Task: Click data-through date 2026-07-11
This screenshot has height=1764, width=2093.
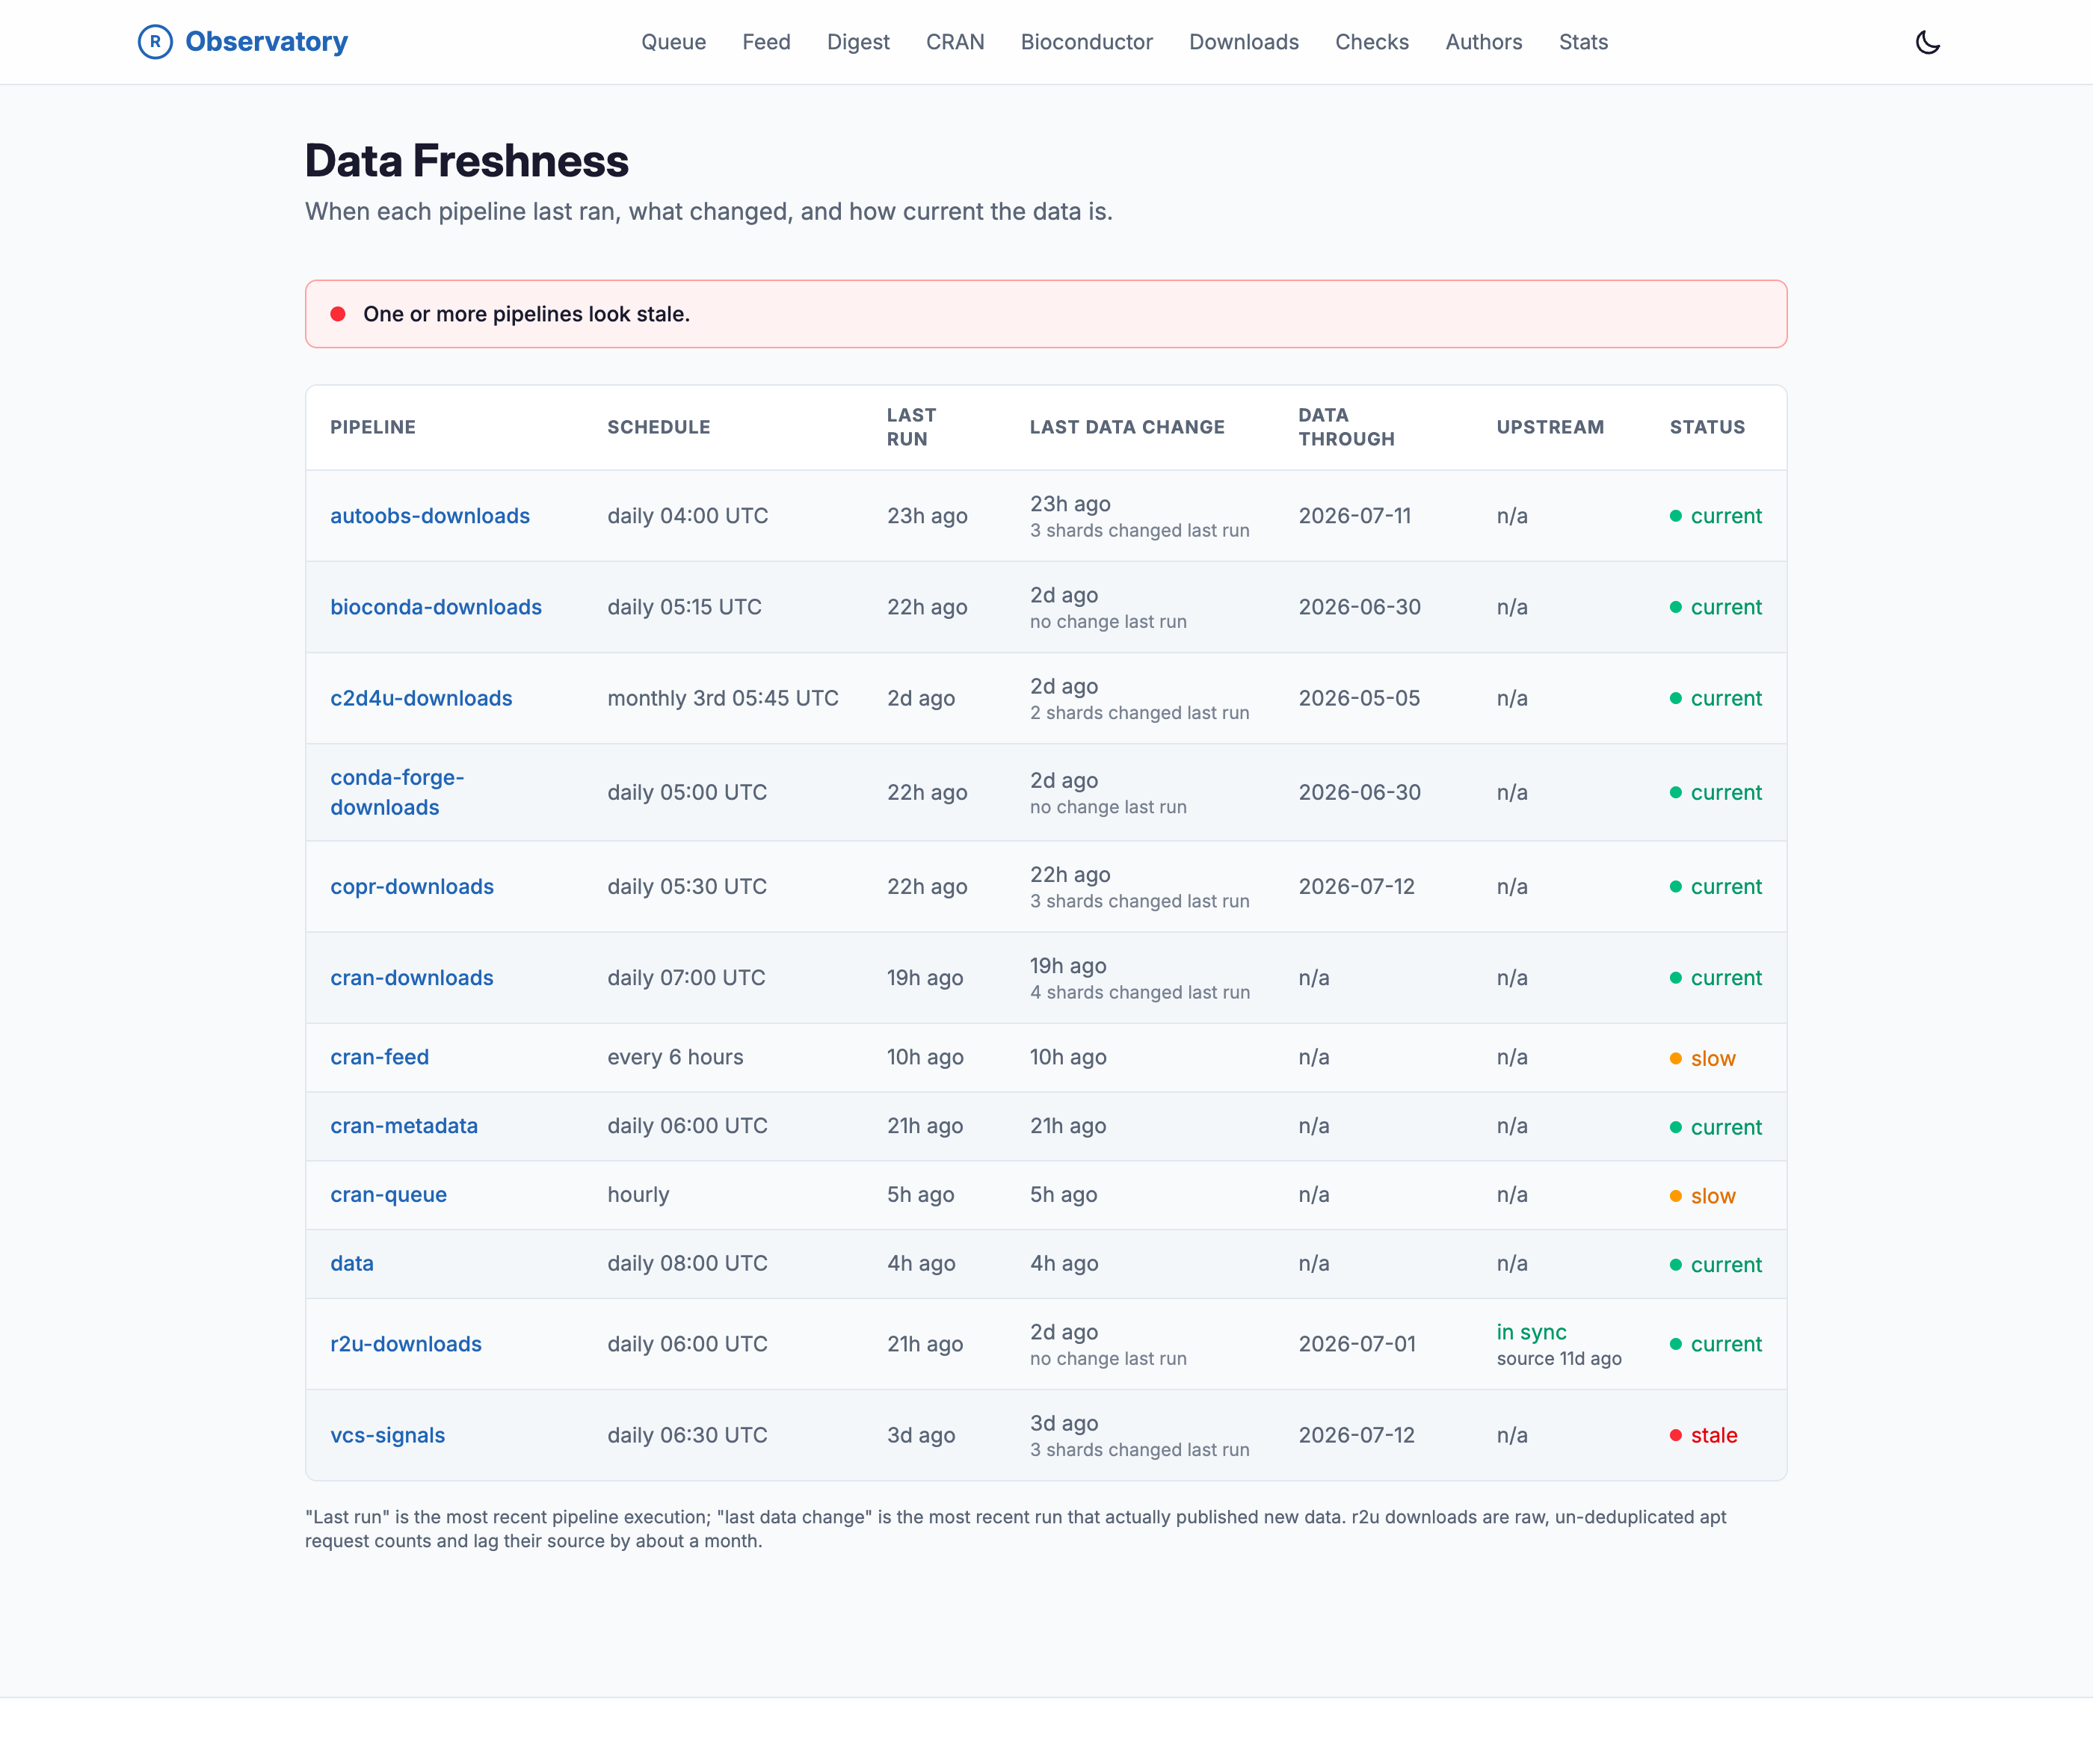Action: [1355, 516]
